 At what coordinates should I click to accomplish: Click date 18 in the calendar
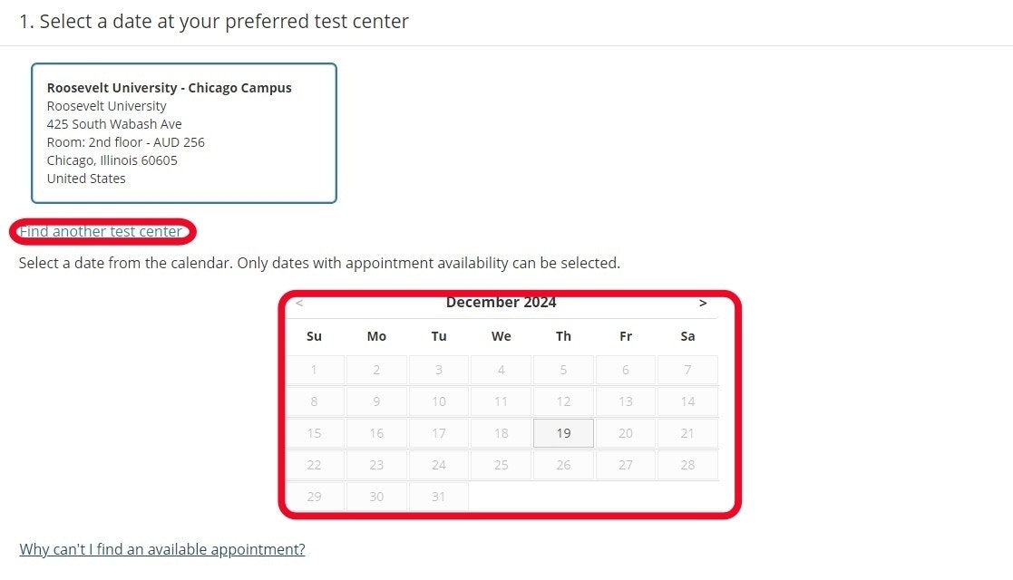click(x=502, y=433)
